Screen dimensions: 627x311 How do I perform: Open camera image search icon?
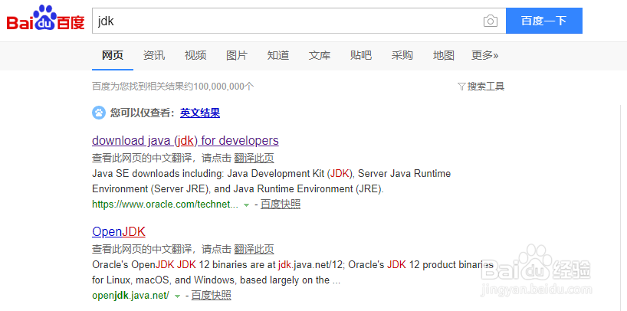pyautogui.click(x=491, y=21)
